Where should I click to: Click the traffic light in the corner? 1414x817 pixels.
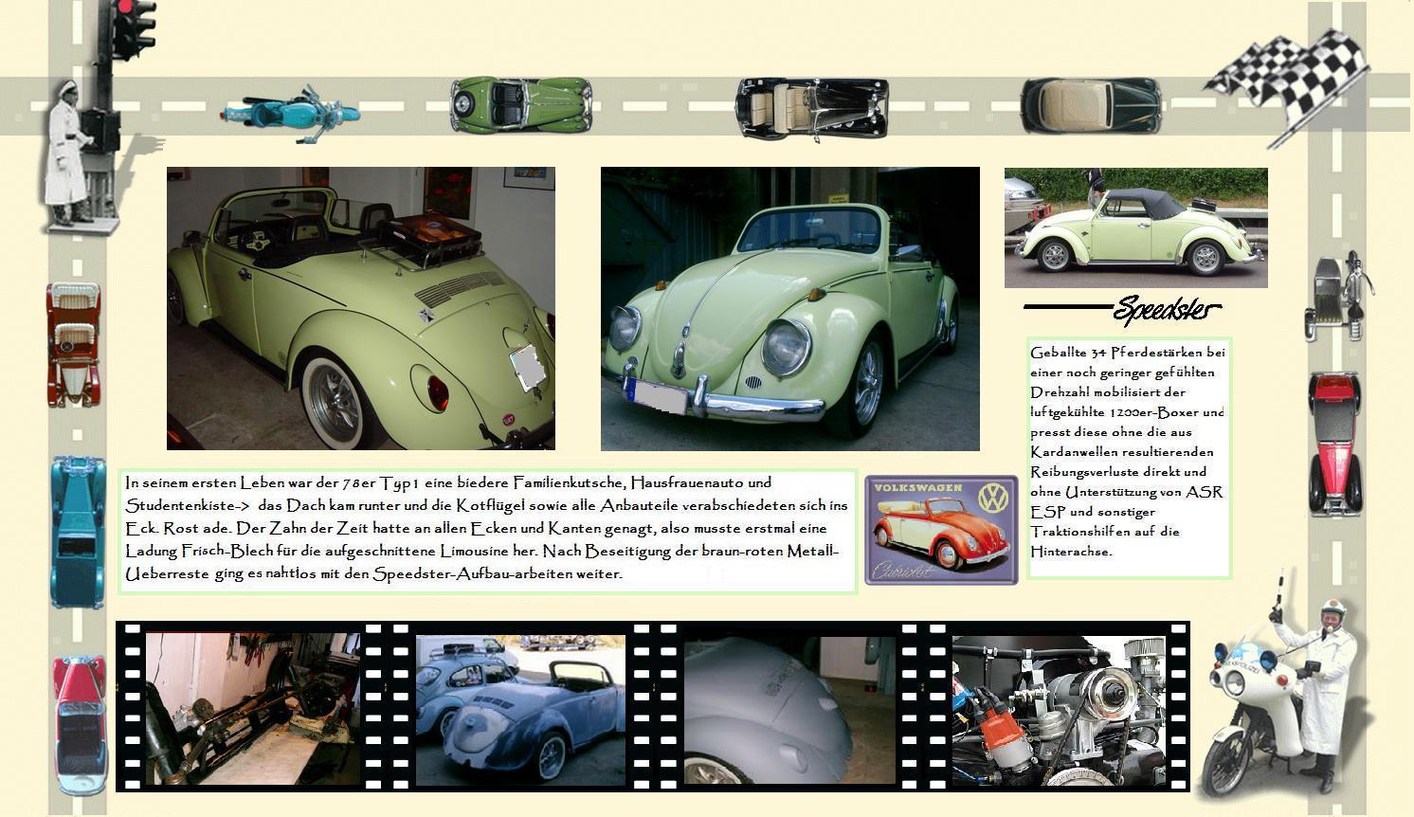(x=132, y=29)
